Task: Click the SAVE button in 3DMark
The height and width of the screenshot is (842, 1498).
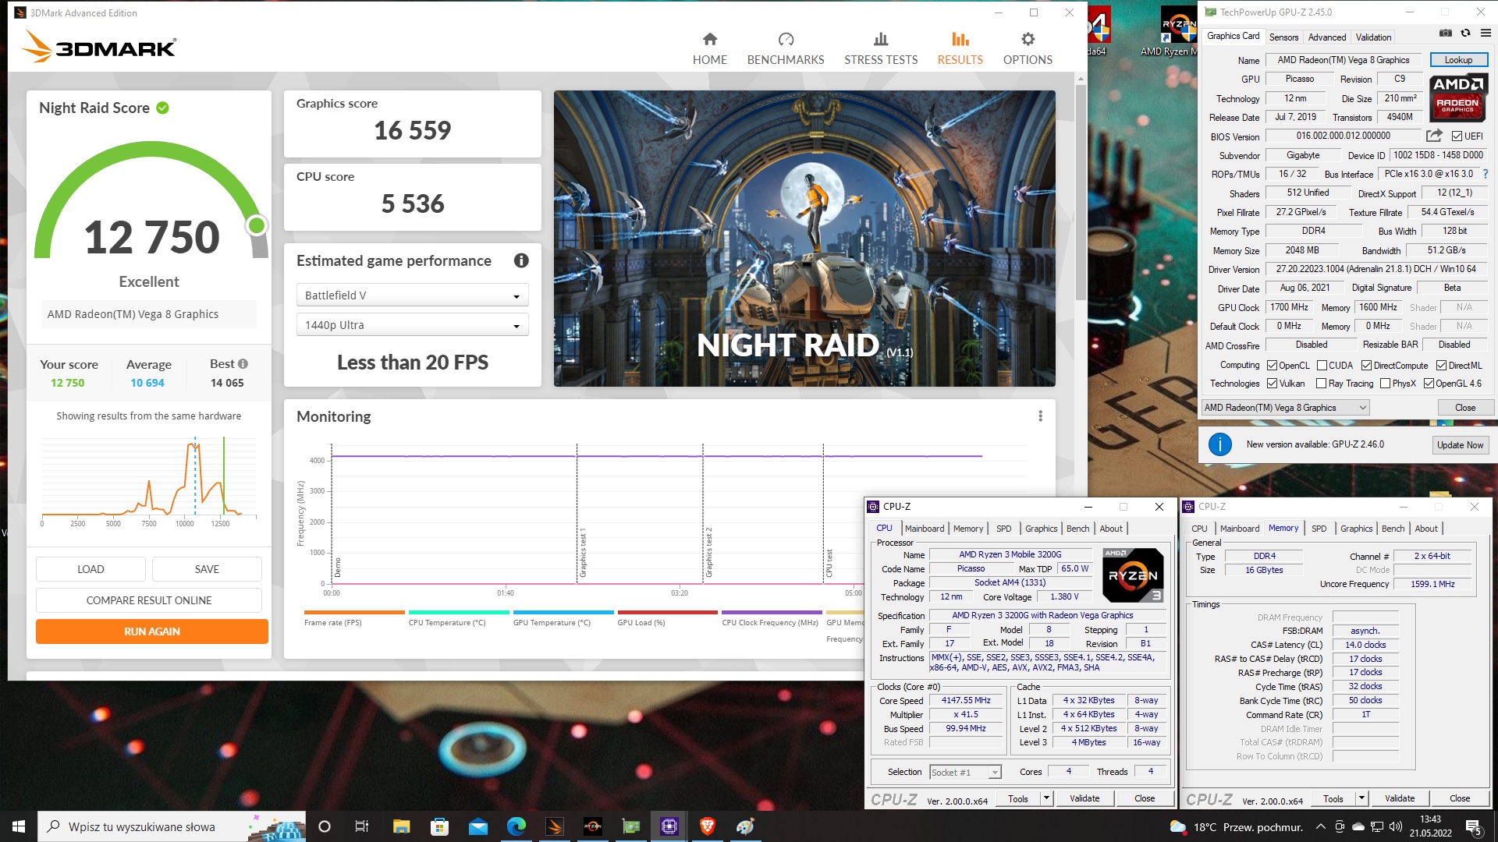Action: tap(207, 569)
